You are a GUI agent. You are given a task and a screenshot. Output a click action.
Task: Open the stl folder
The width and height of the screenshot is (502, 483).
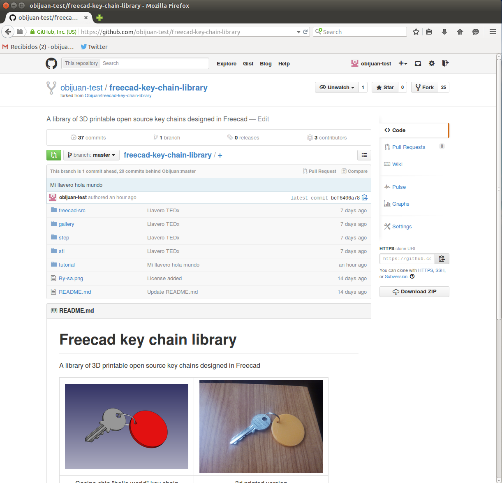62,251
